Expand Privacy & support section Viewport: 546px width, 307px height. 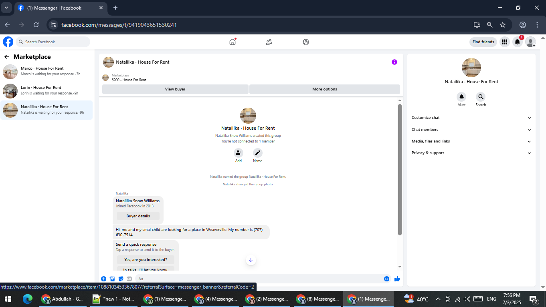(x=471, y=153)
